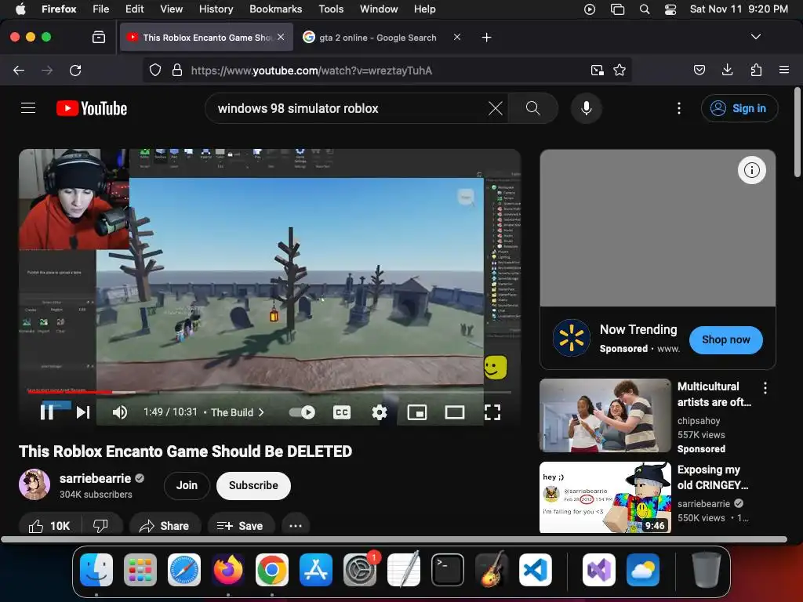Expand The Build chapter list
This screenshot has height=602, width=803.
[238, 412]
